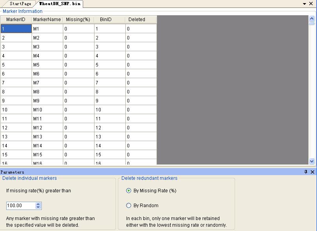Click the MarkerID column header
317x231 pixels.
coord(16,20)
